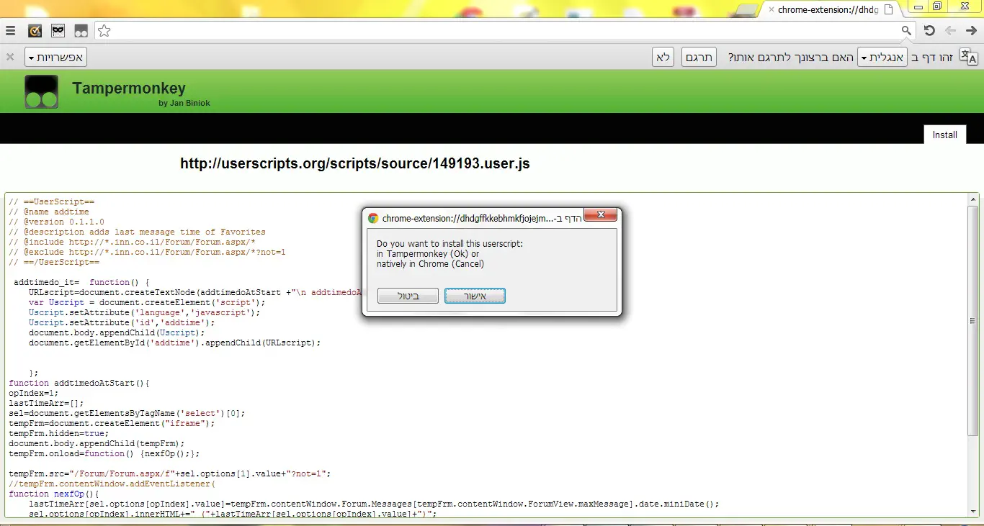Click the magnifier icon in address bar
Viewport: 984px width, 526px height.
coord(906,31)
